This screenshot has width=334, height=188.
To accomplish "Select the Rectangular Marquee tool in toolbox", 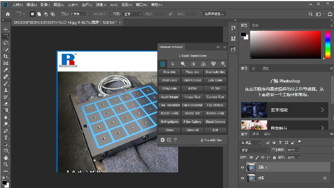I will (x=6, y=36).
